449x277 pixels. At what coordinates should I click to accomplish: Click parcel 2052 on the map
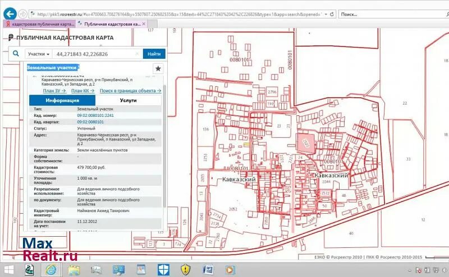point(233,209)
